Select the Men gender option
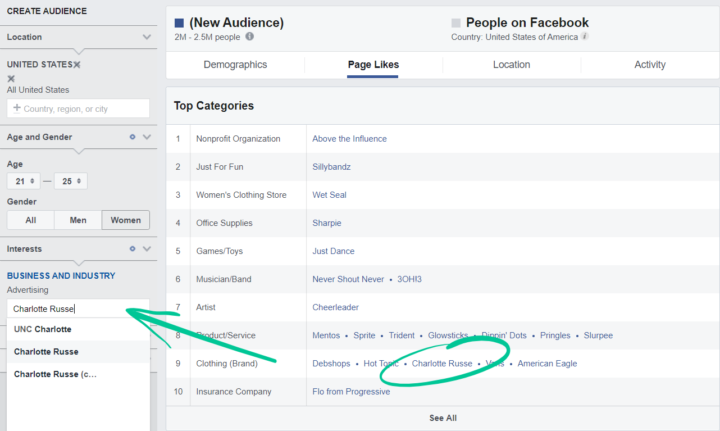The image size is (720, 431). pos(78,220)
